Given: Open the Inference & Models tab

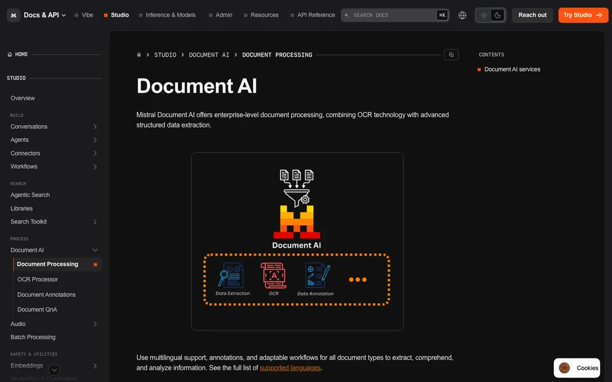Looking at the screenshot, I should point(167,15).
